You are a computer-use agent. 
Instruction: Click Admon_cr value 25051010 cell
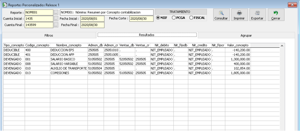[x=111, y=50]
